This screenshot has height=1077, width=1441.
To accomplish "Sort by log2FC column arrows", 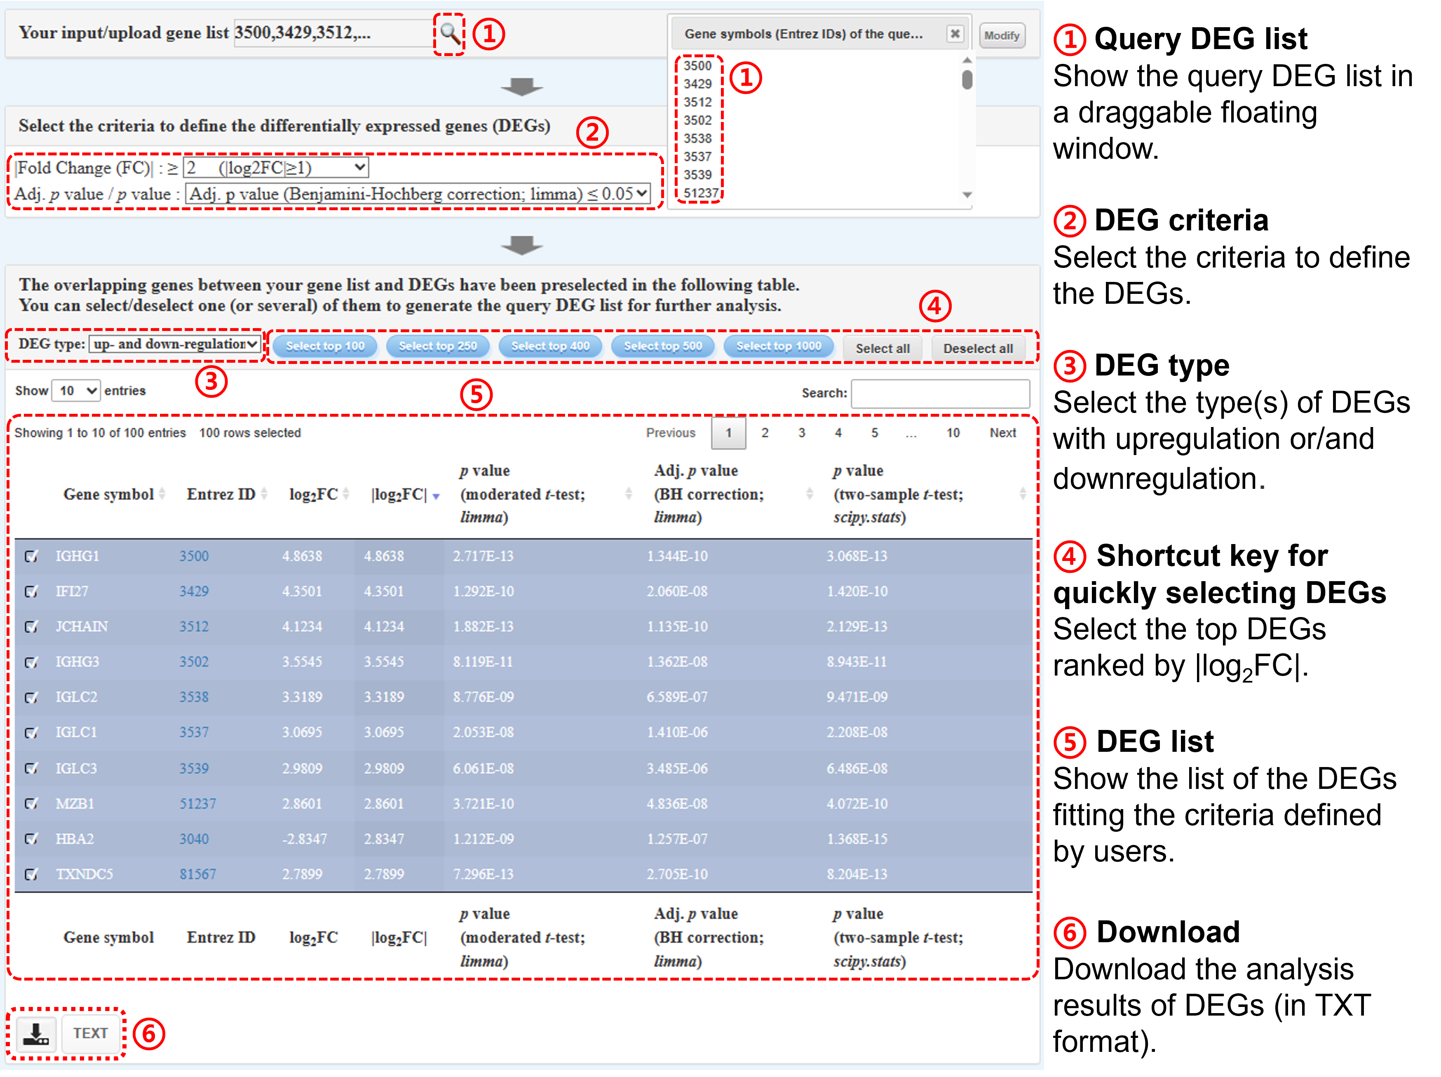I will [x=346, y=495].
